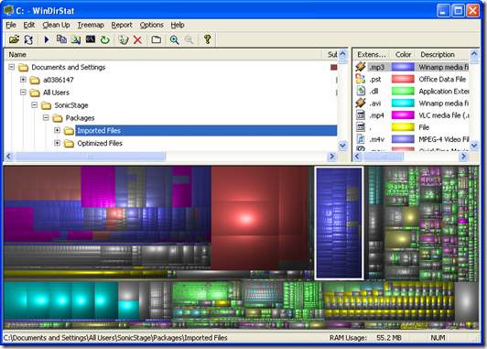Viewport: 487px width, 349px height.
Task: Click the cyan .avi color swatch
Action: 403,104
